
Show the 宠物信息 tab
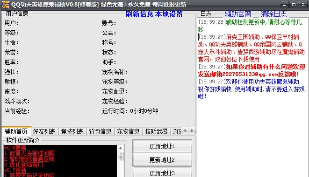[x=128, y=131]
